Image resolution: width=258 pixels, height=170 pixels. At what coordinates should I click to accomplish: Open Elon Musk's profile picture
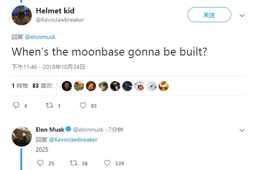[22, 136]
